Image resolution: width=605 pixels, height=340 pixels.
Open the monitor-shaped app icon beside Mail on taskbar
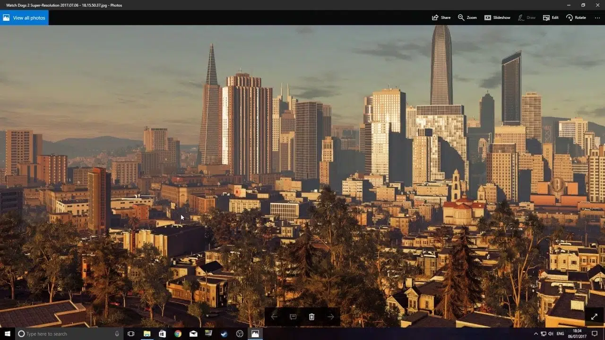pyautogui.click(x=208, y=334)
